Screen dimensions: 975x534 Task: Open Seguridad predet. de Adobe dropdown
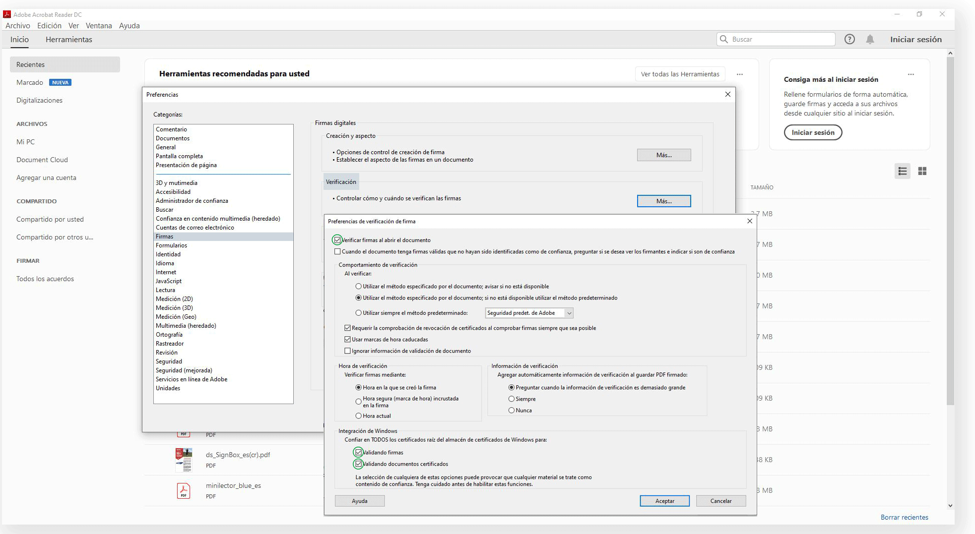coord(529,313)
